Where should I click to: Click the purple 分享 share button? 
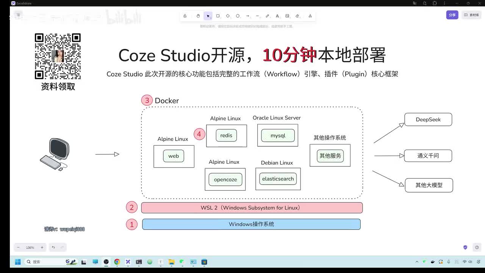[x=452, y=15]
